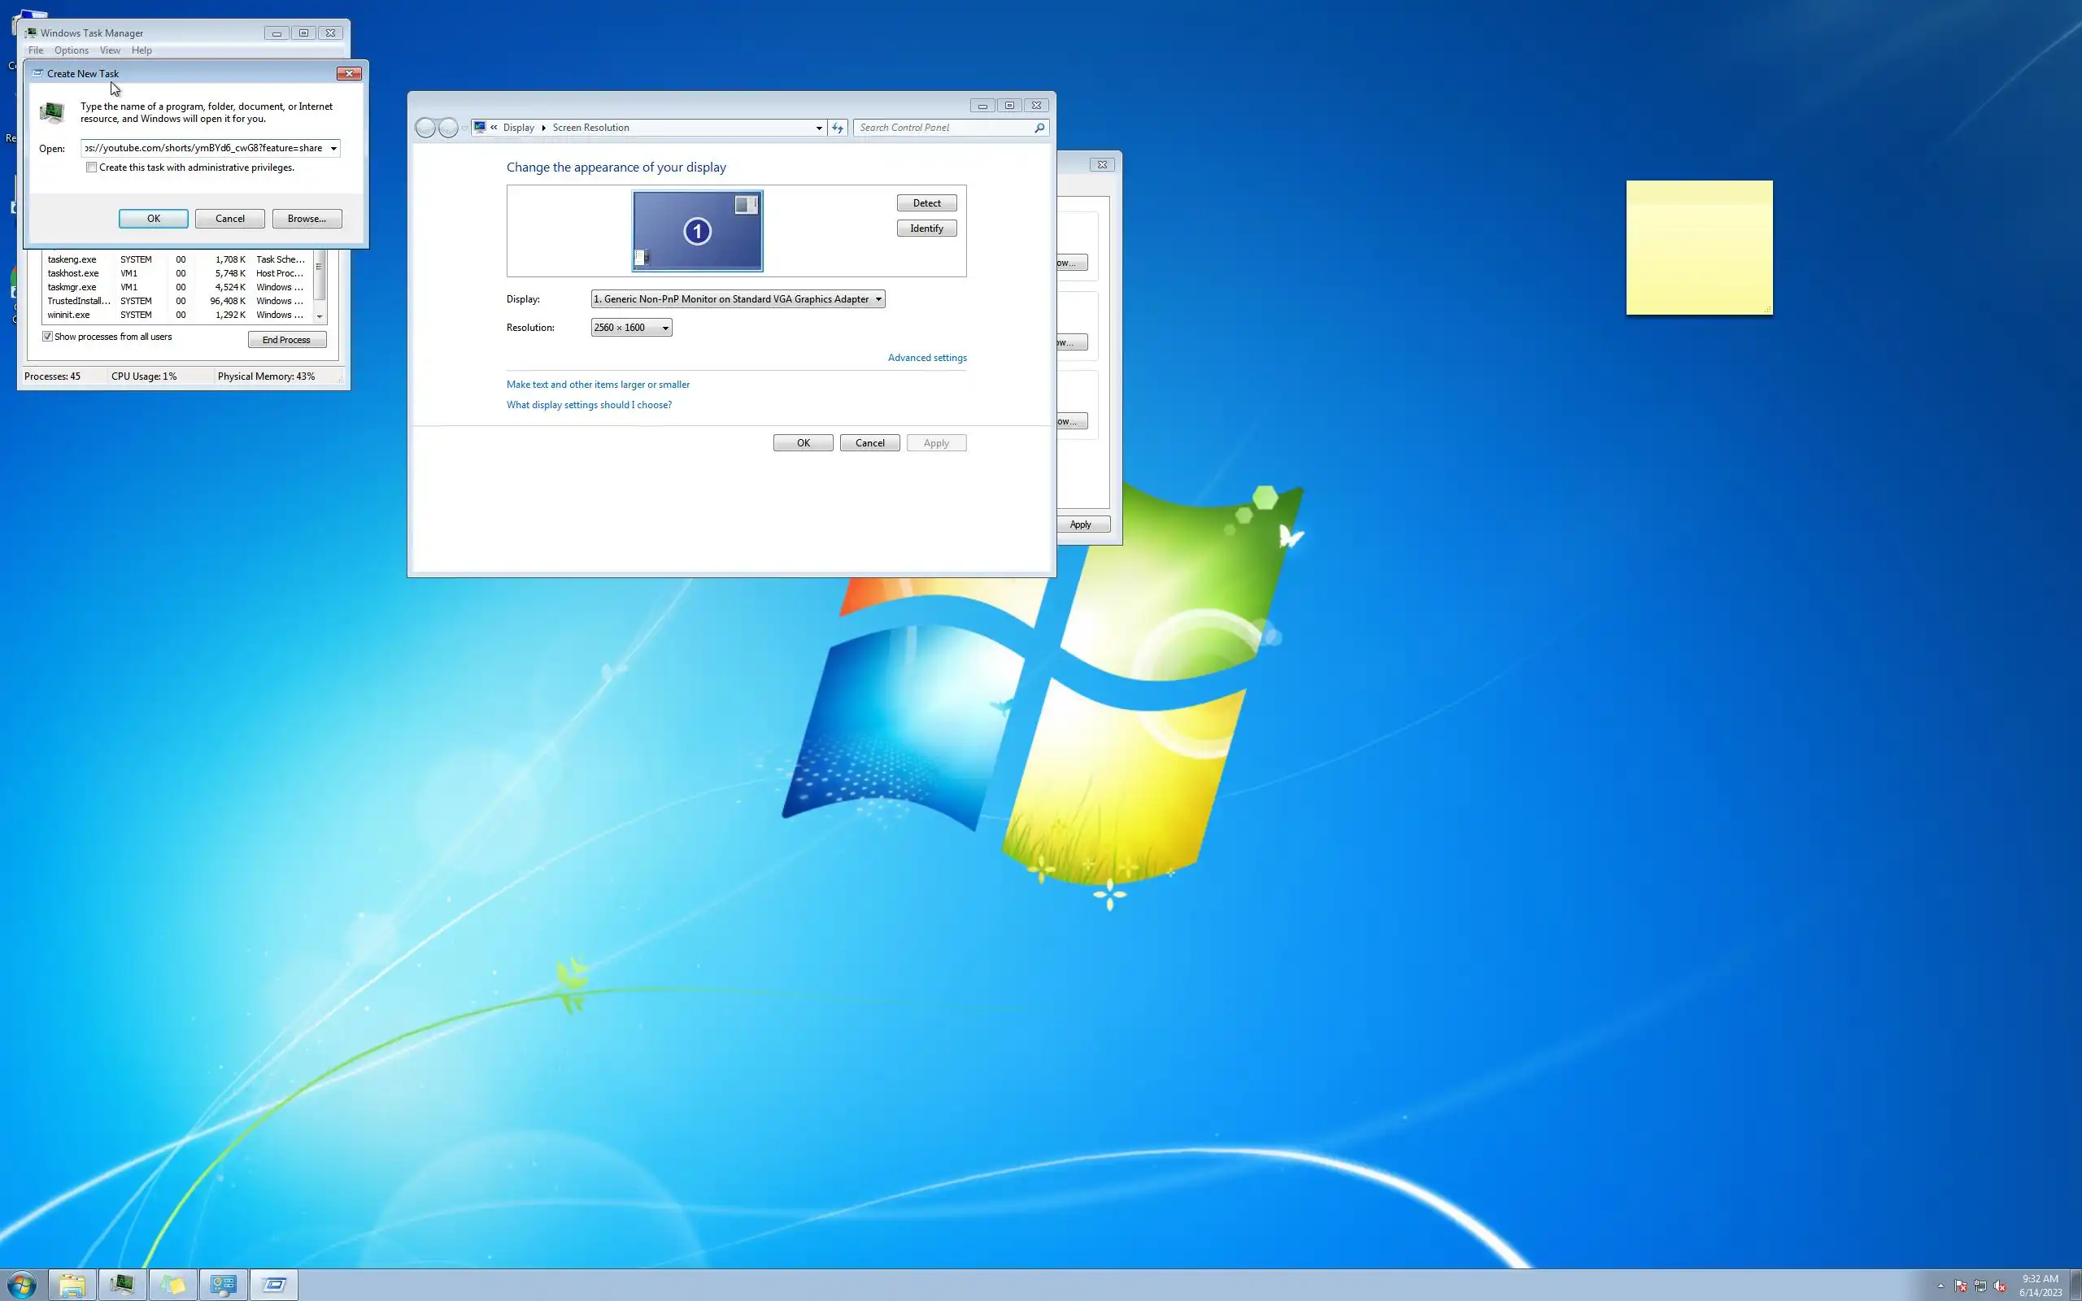Show hidden tray icons arrow
Screen dimensions: 2082x1301
coord(1940,1286)
